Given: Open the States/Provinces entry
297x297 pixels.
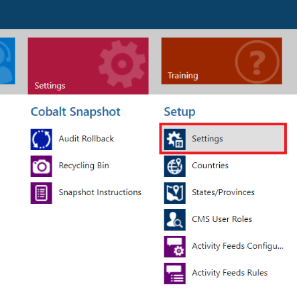Looking at the screenshot, I should 223,192.
